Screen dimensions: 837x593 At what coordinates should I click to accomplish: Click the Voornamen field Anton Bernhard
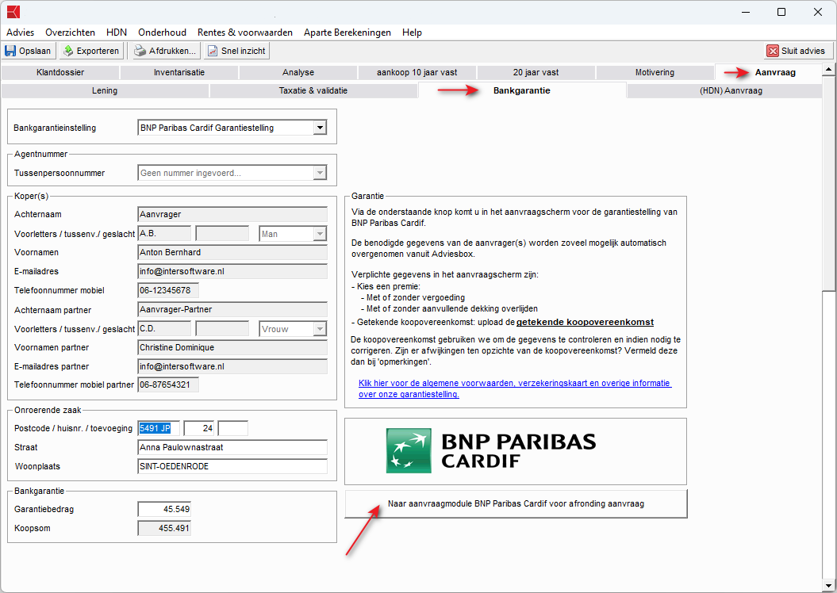(x=232, y=252)
